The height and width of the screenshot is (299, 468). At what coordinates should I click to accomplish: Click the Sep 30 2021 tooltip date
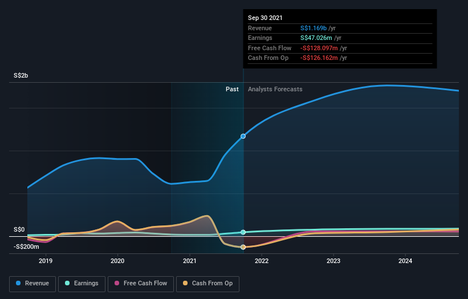pyautogui.click(x=265, y=18)
